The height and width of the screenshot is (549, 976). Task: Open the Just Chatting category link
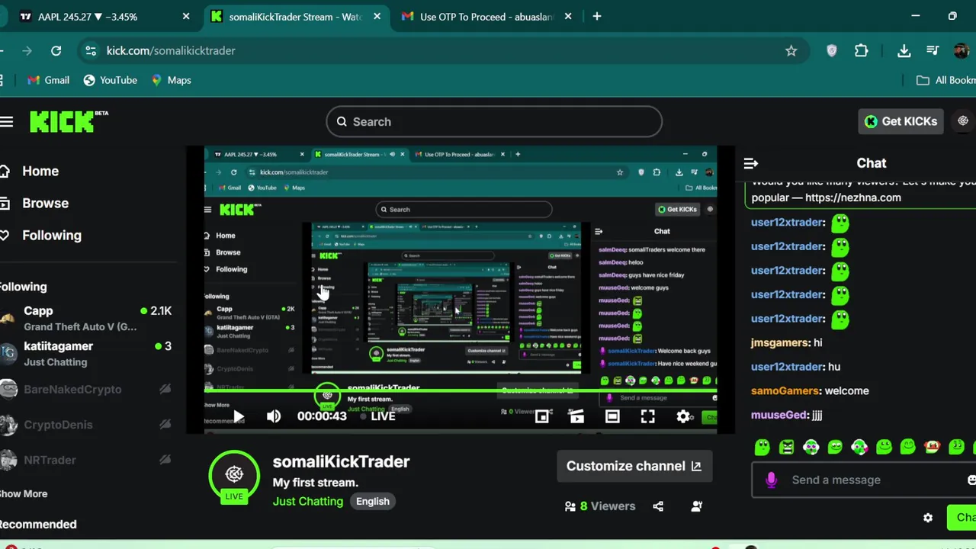(x=308, y=501)
